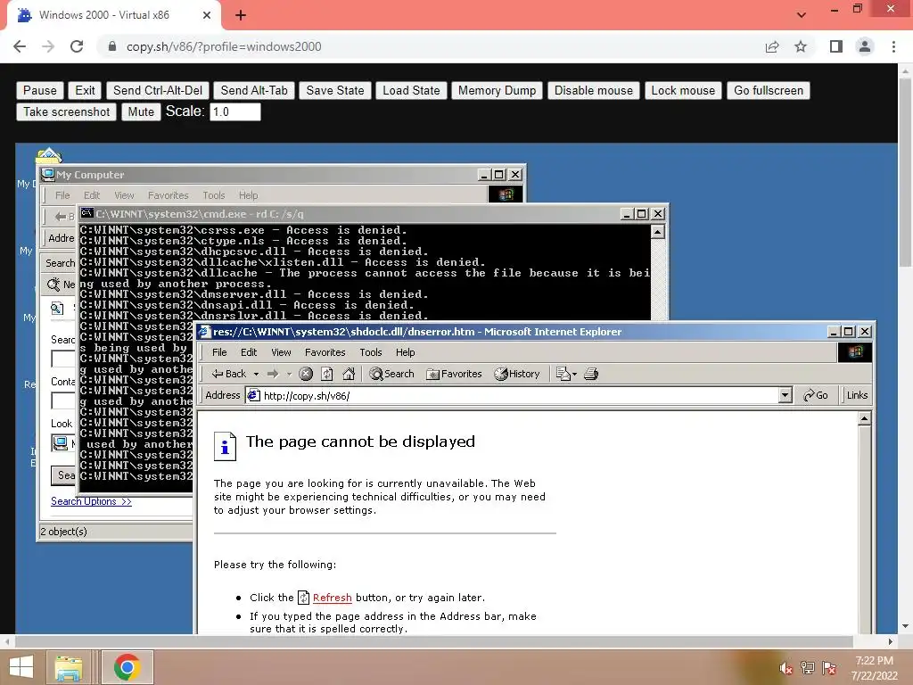Click Chrome share page icon
The image size is (913, 685).
tap(772, 46)
